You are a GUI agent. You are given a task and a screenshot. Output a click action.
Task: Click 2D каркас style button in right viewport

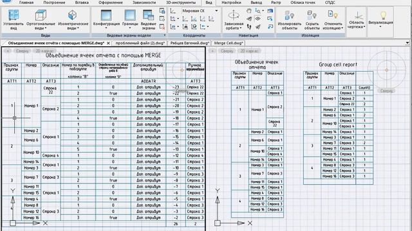pos(249,51)
